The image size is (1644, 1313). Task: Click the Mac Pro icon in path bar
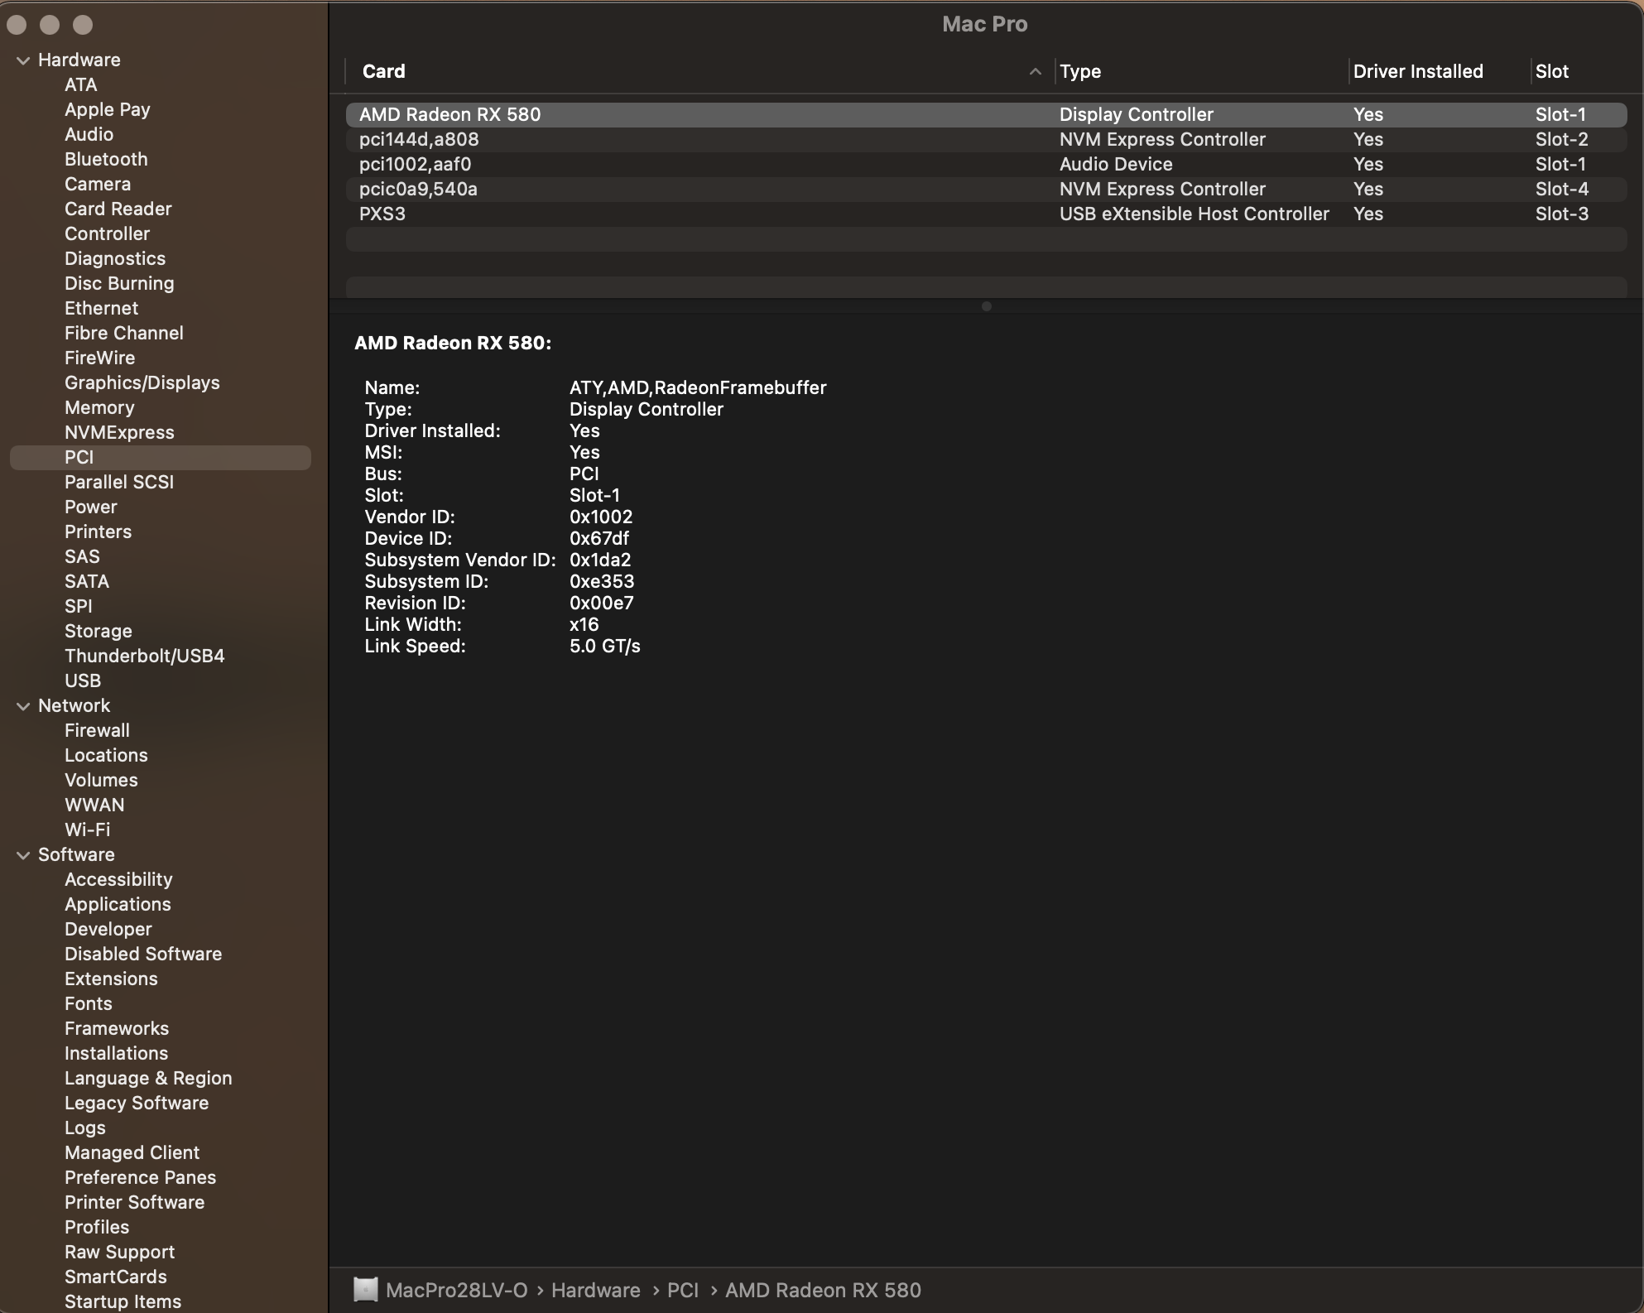click(x=365, y=1290)
